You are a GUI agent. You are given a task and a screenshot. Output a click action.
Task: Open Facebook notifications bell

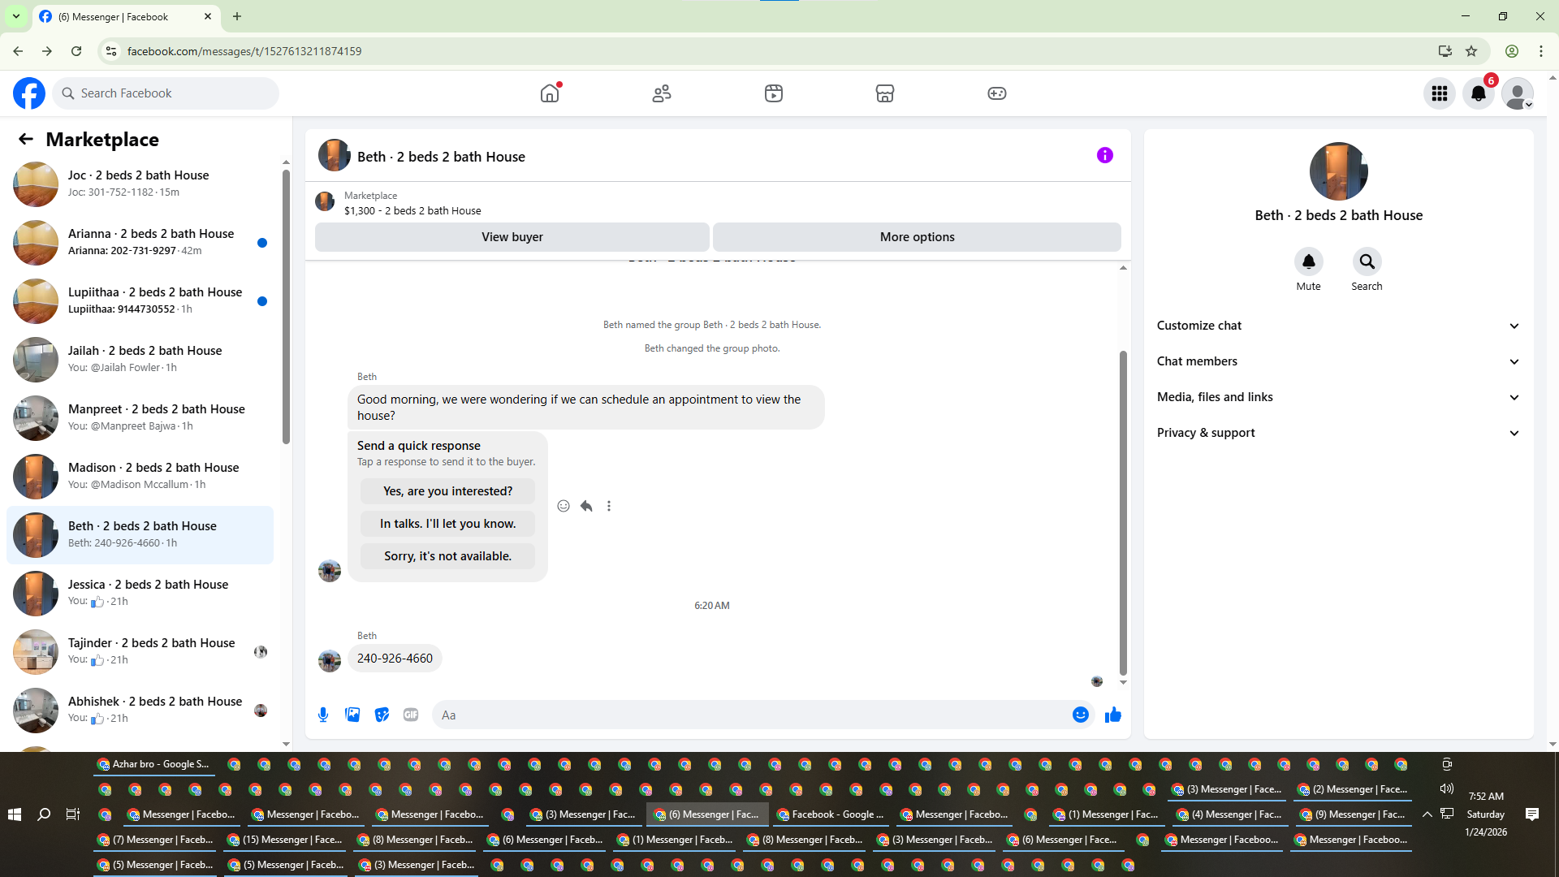click(x=1478, y=93)
